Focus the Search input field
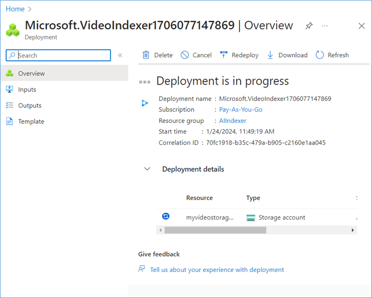Screen dimensions: 372x298 (58, 55)
